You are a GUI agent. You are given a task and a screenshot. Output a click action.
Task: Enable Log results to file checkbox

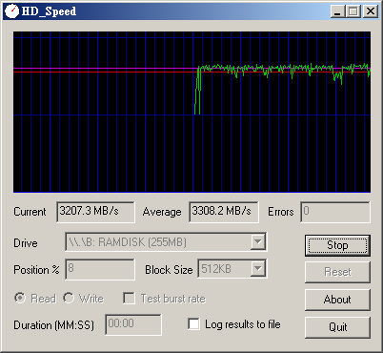(x=193, y=324)
